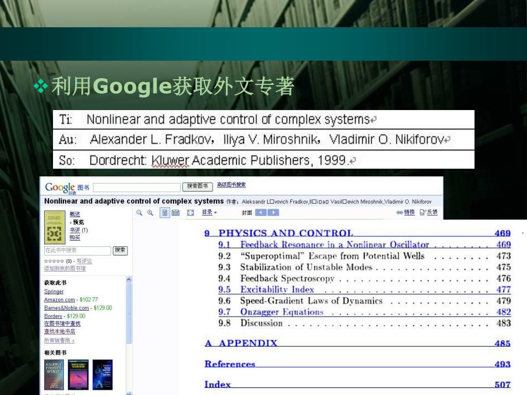This screenshot has height=395, width=527.
Task: Click the '9.4 Feedback Spectroscopy' line
Action: point(364,278)
